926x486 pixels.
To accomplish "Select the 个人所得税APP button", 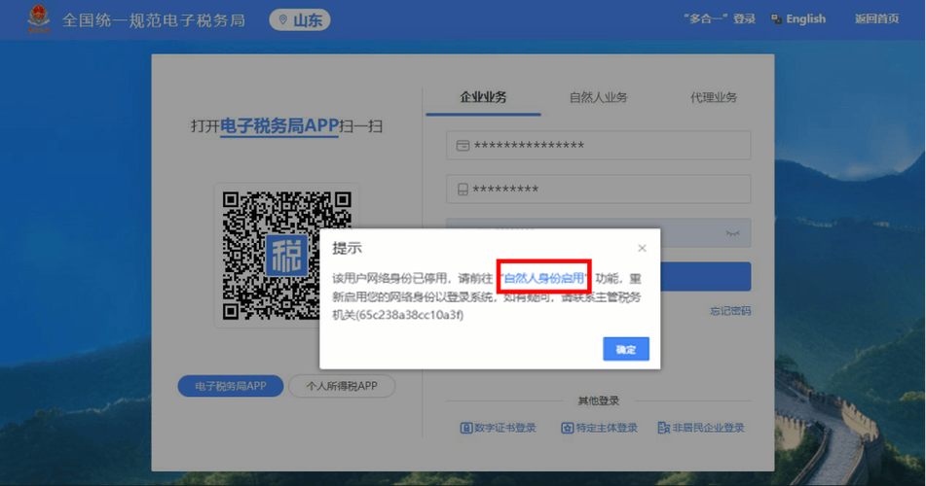I will click(342, 386).
